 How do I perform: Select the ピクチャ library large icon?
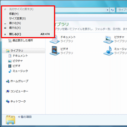[x=108, y=39]
